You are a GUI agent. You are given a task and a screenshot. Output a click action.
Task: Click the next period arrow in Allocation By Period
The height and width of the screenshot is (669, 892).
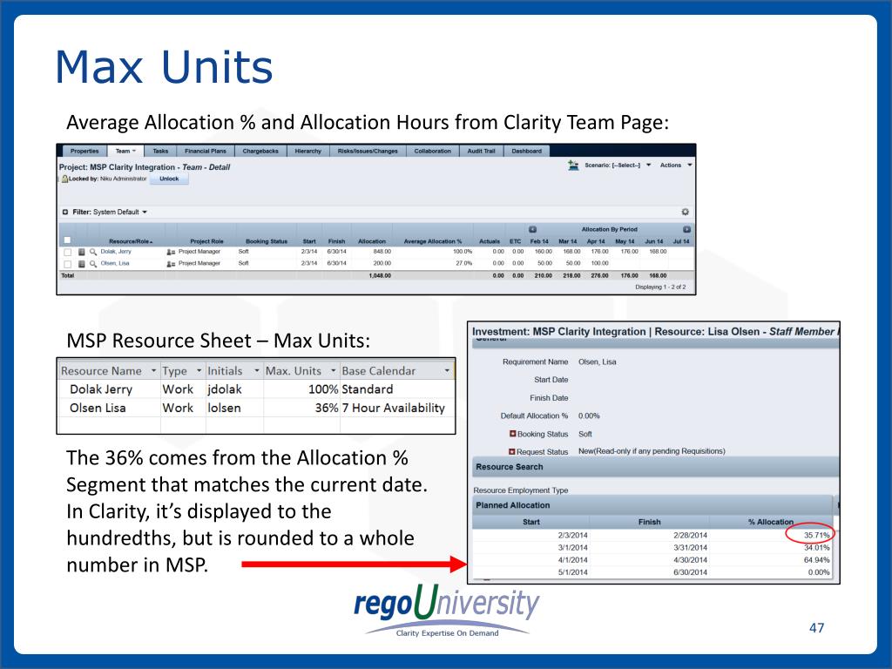(686, 229)
